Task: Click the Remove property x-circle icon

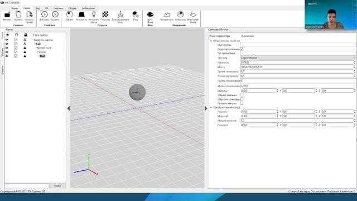Action: click(x=55, y=15)
